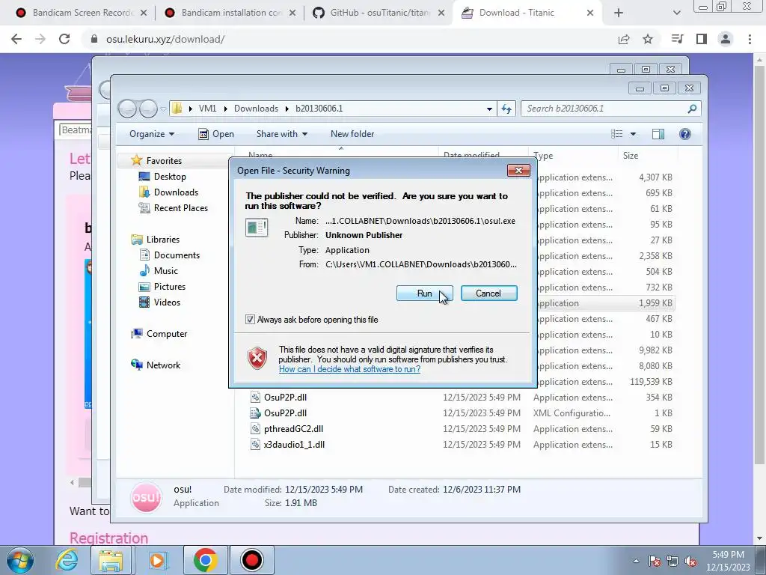766x575 pixels.
Task: Open the Chrome profile icon
Action: coord(726,39)
